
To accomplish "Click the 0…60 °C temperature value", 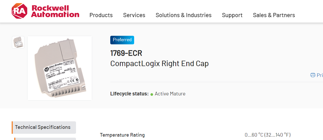I will point(267,135).
